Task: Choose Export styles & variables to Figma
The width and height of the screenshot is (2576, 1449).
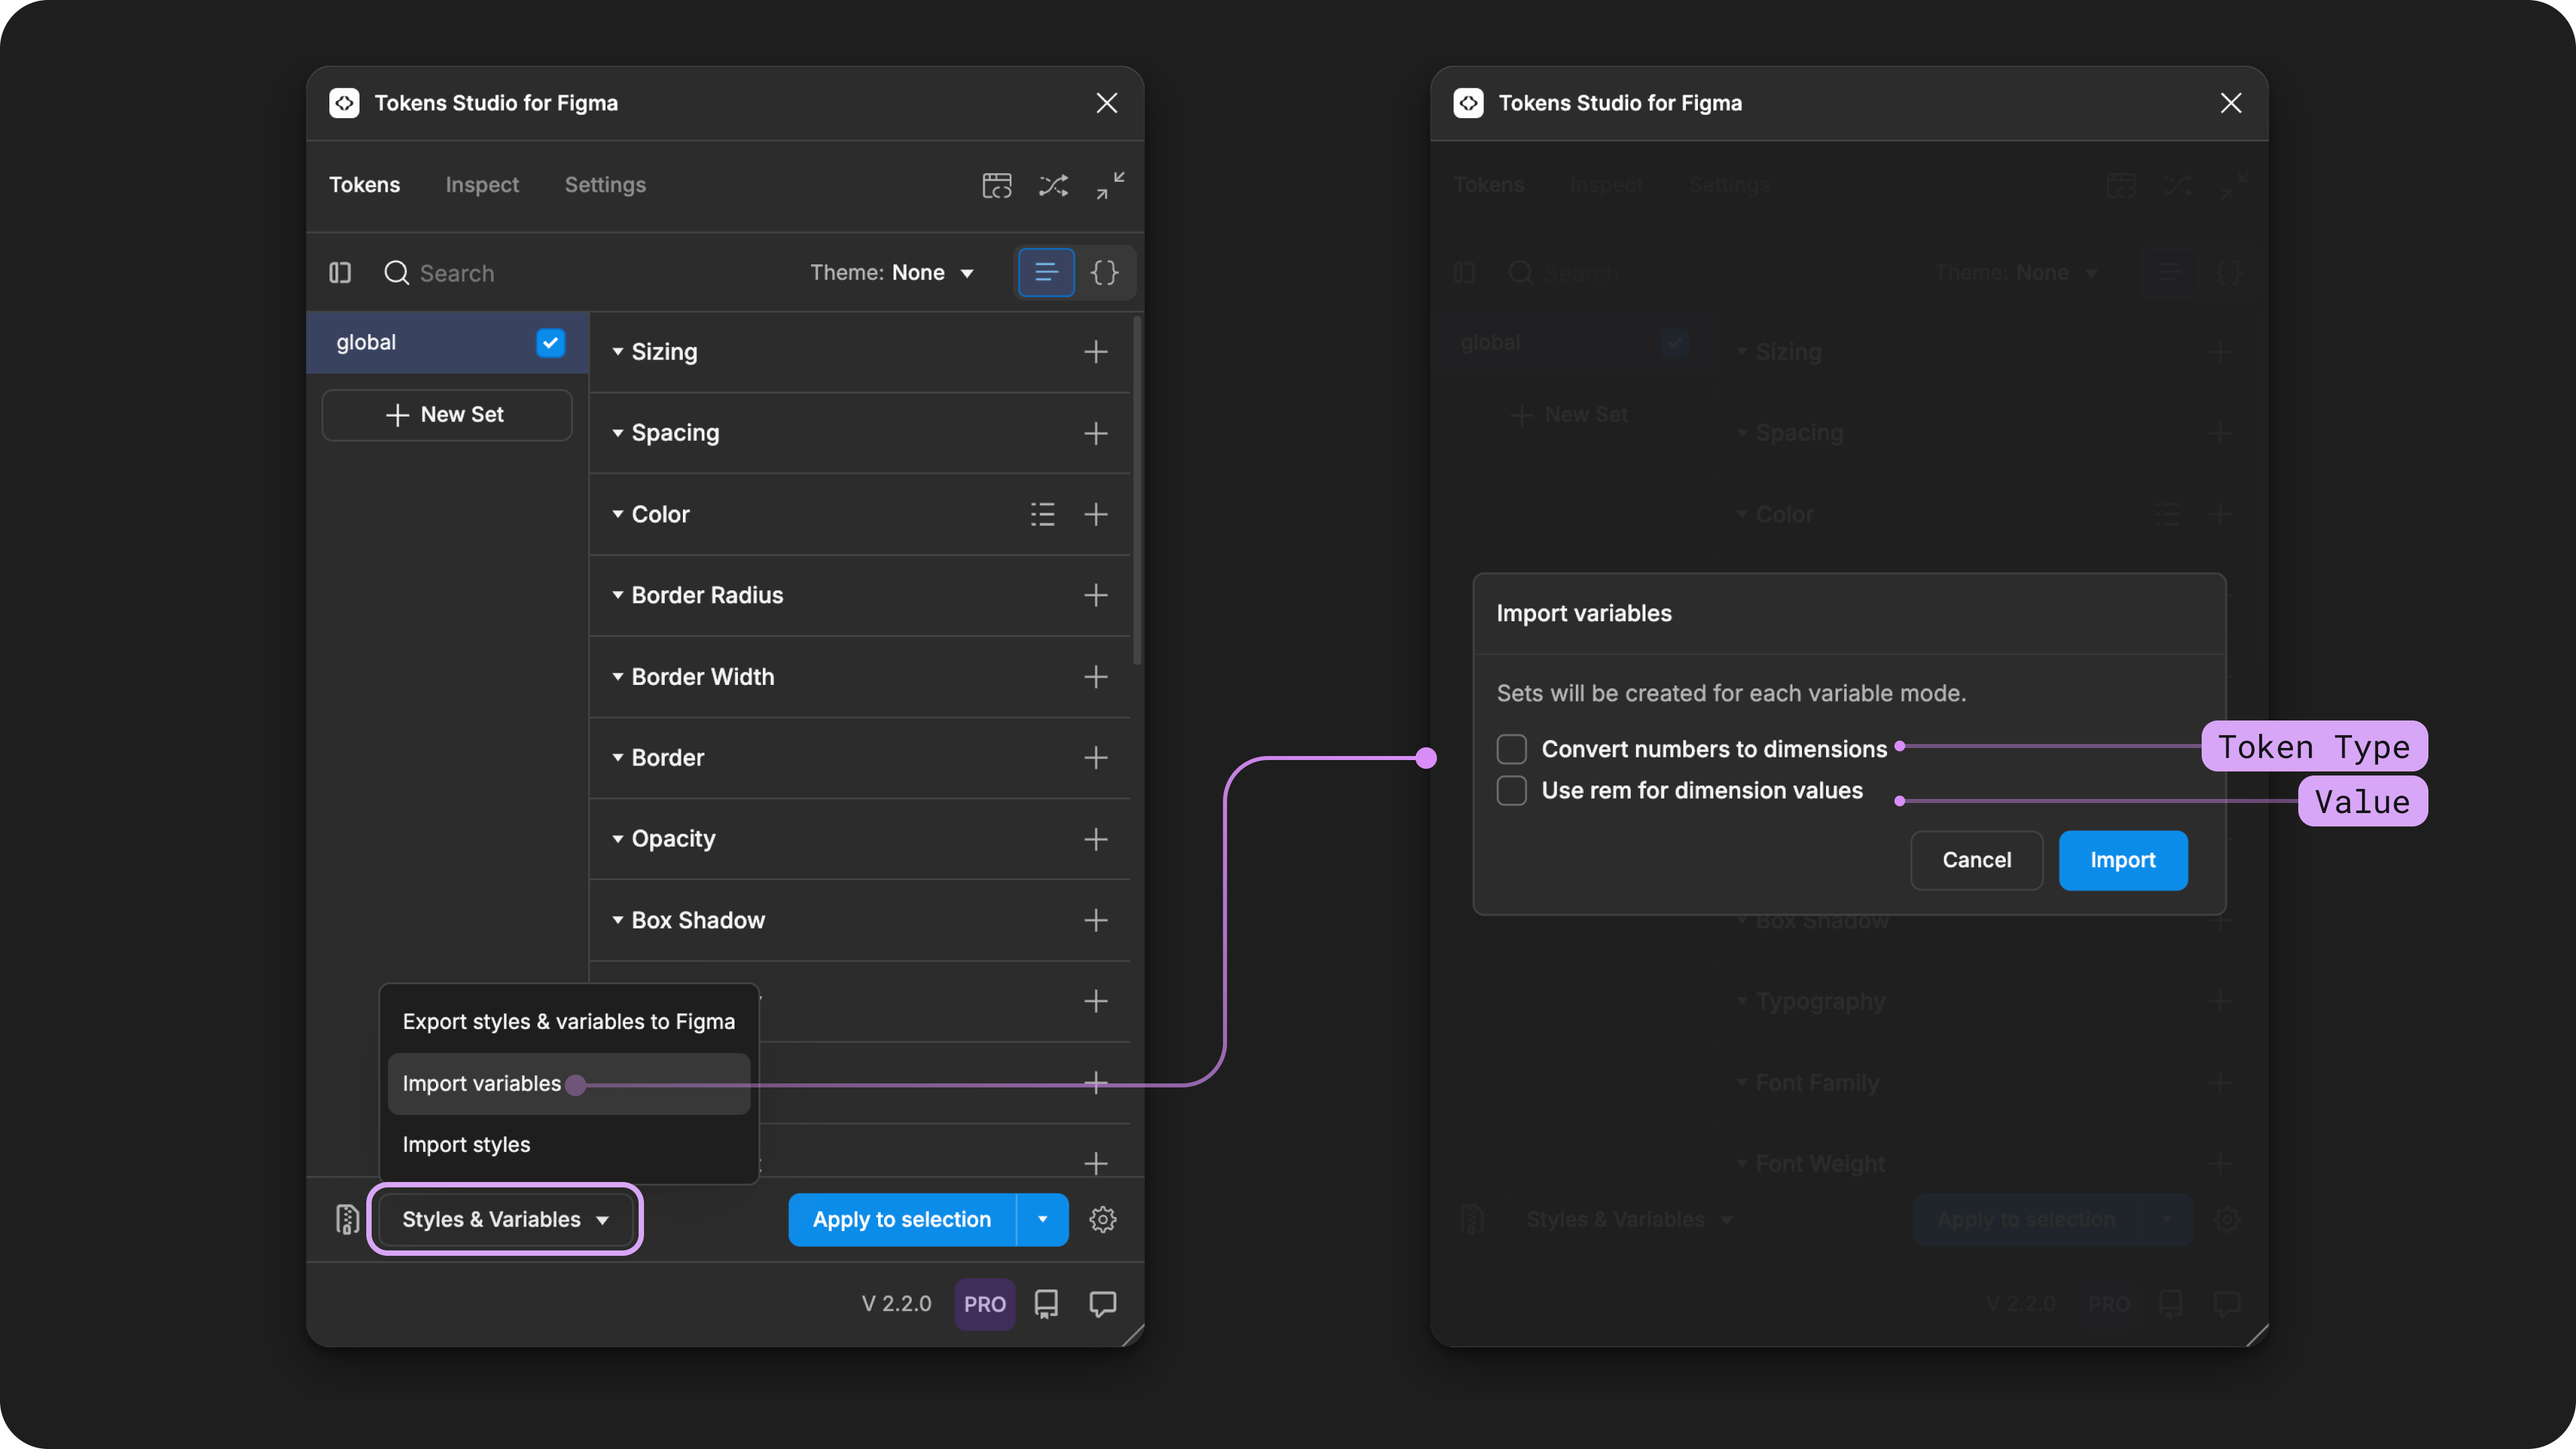Action: (x=569, y=1022)
